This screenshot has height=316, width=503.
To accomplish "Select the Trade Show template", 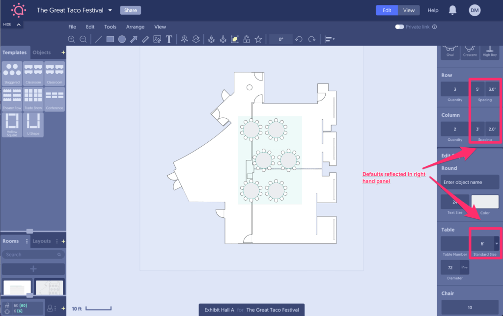I will coord(33,99).
